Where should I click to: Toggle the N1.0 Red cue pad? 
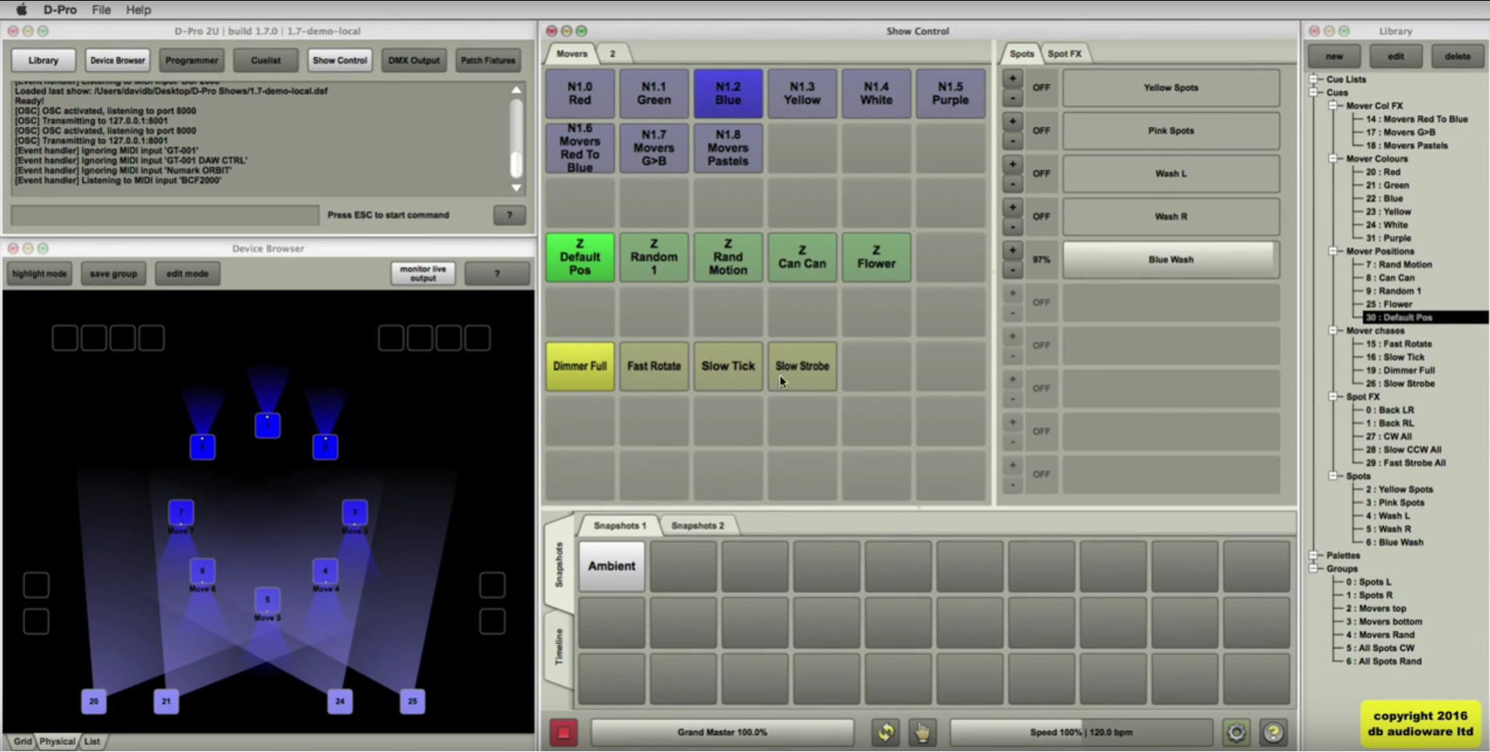click(579, 93)
